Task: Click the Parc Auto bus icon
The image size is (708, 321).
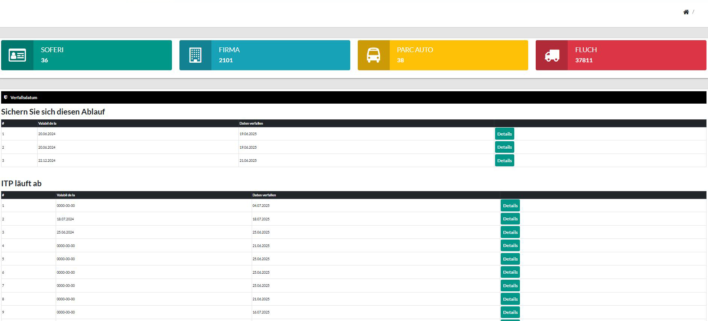Action: 373,55
